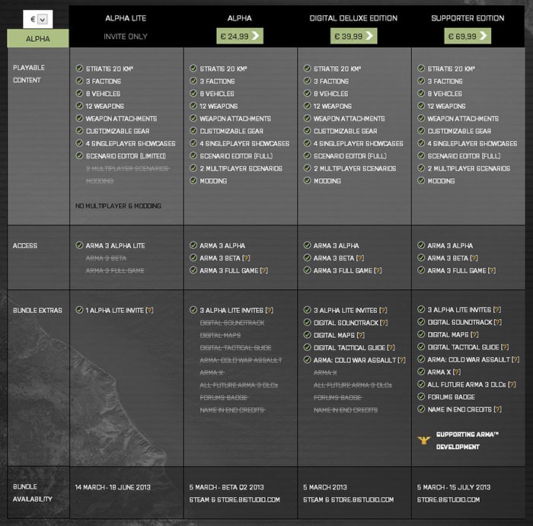This screenshot has height=526, width=533.
Task: Open Arma 3 Beta help in Alpha column
Action: [246, 258]
